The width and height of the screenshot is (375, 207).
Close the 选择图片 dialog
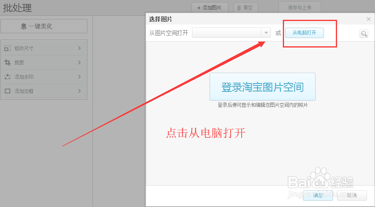[x=369, y=19]
